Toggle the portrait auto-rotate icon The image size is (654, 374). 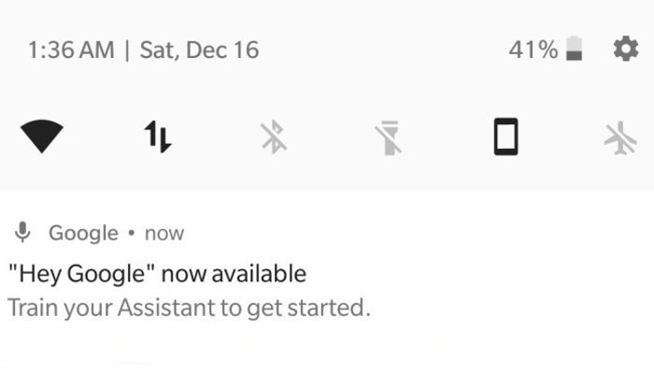[x=505, y=139]
